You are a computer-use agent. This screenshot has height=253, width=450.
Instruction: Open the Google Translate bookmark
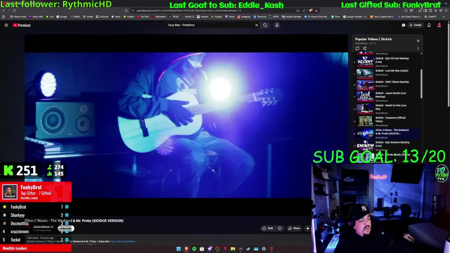click(291, 17)
